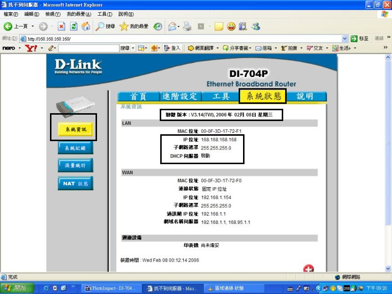Click the LAN MAC address 00-0F-3D-17-72-F1
392x294 pixels.
coord(221,131)
